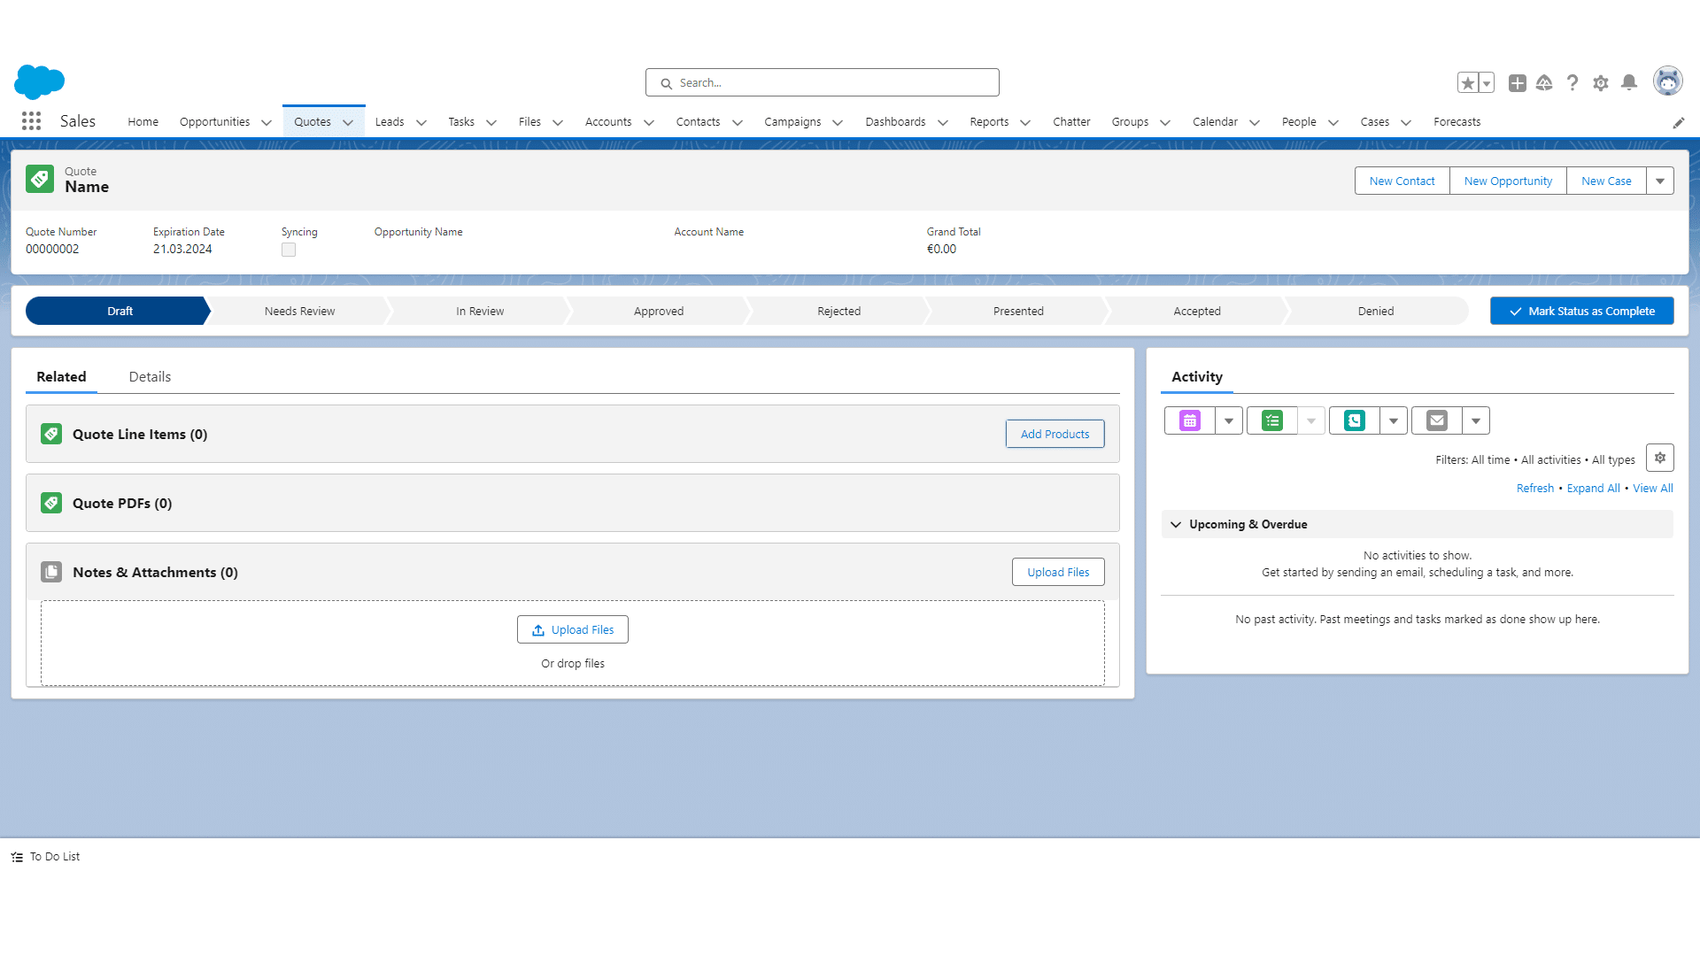Image resolution: width=1700 pixels, height=956 pixels.
Task: Click the New Event calendar icon
Action: pos(1190,420)
